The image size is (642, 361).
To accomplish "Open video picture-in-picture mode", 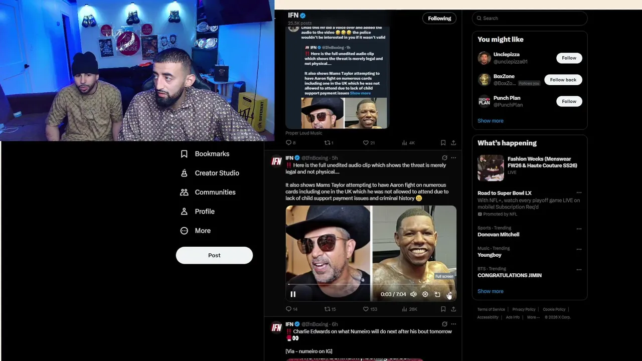I will [437, 294].
